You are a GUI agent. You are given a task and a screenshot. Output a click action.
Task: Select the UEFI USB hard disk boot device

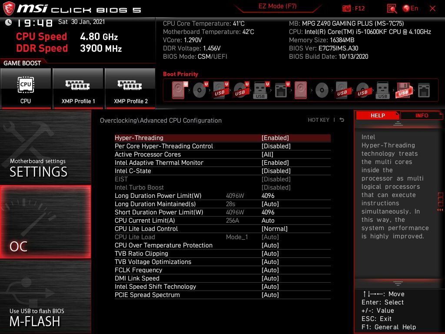pos(220,90)
